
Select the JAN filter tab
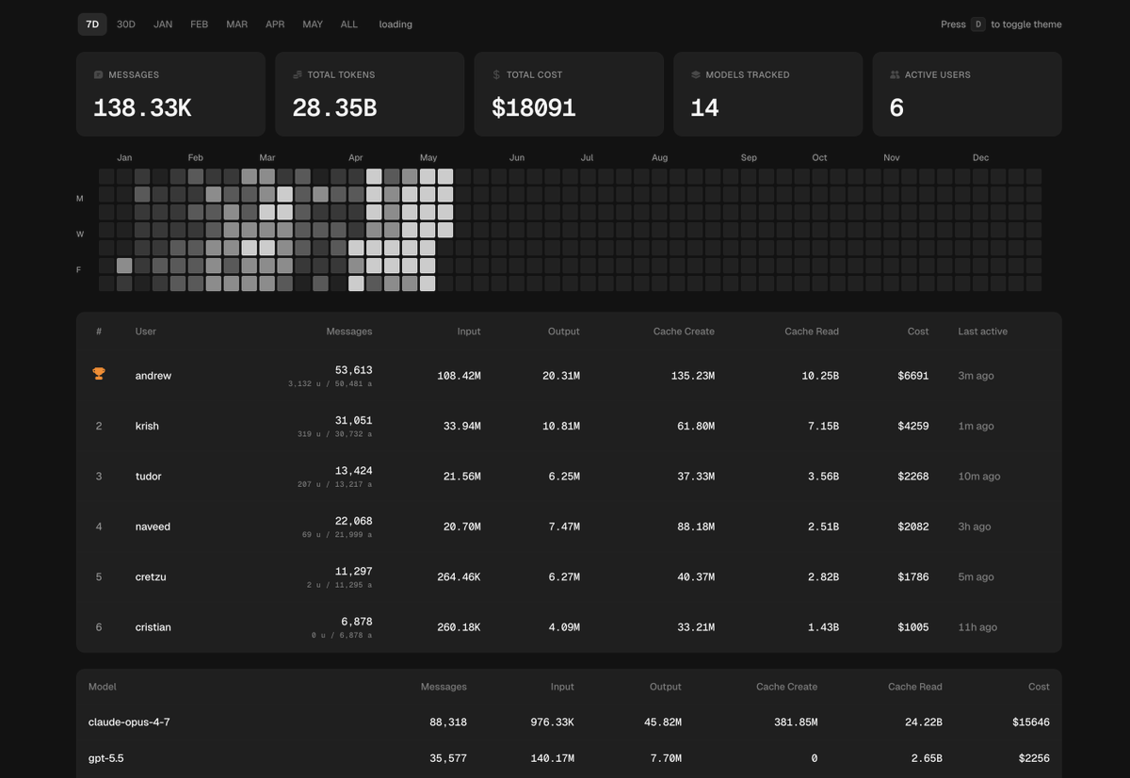coord(163,24)
